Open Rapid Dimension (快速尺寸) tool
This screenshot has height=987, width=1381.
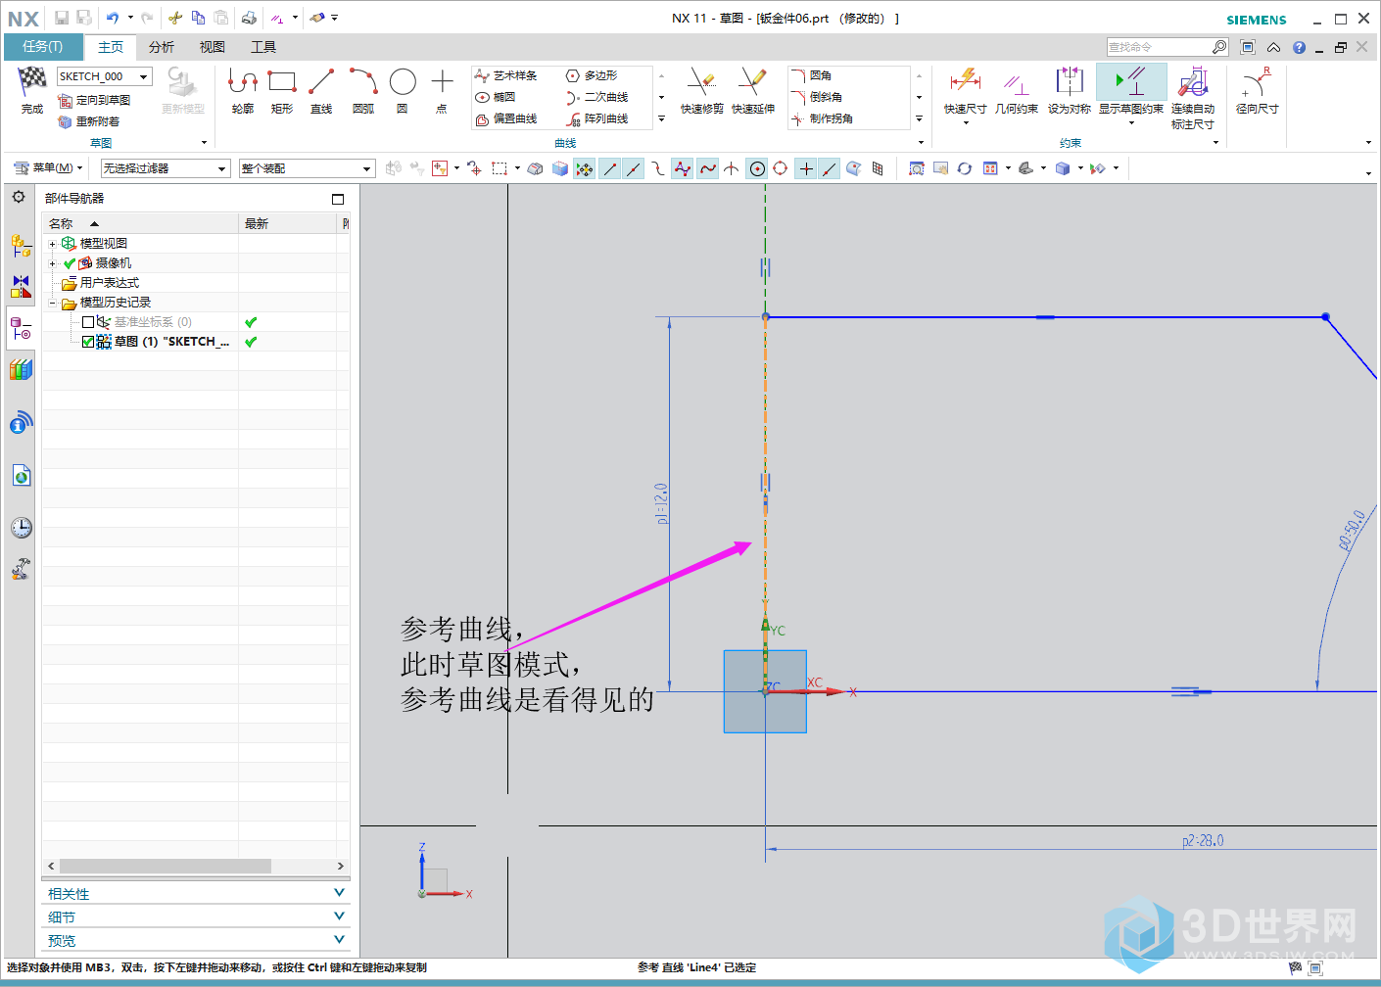(x=965, y=91)
